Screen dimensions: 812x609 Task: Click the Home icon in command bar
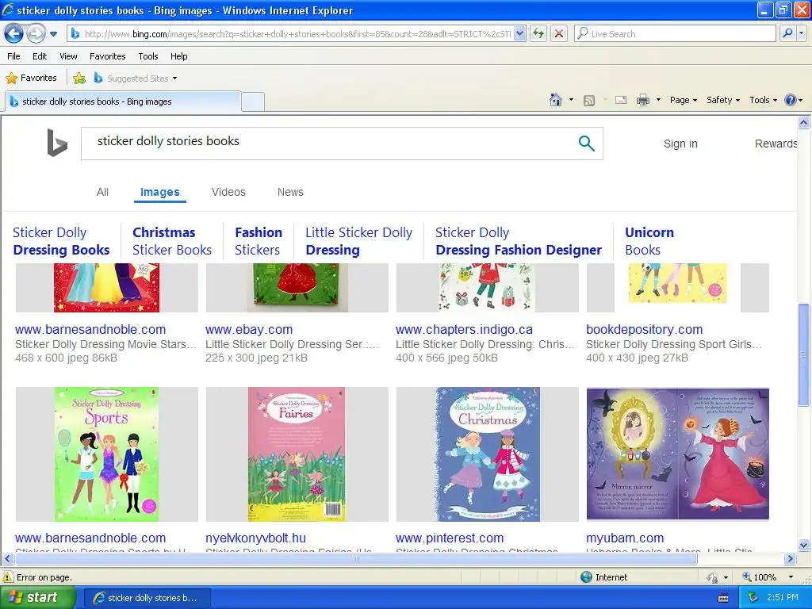click(556, 100)
